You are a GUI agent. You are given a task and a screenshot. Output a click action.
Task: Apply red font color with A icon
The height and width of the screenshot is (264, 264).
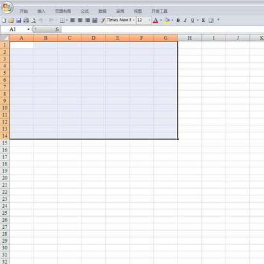point(156,20)
